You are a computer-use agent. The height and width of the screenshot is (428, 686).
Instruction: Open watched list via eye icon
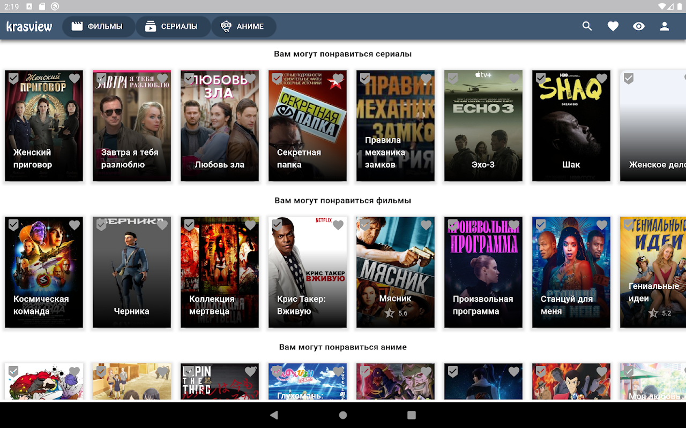tap(639, 26)
